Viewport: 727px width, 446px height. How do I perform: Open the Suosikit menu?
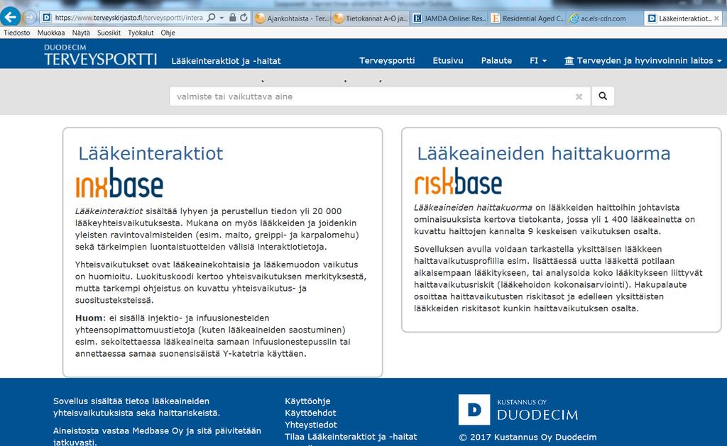(109, 33)
